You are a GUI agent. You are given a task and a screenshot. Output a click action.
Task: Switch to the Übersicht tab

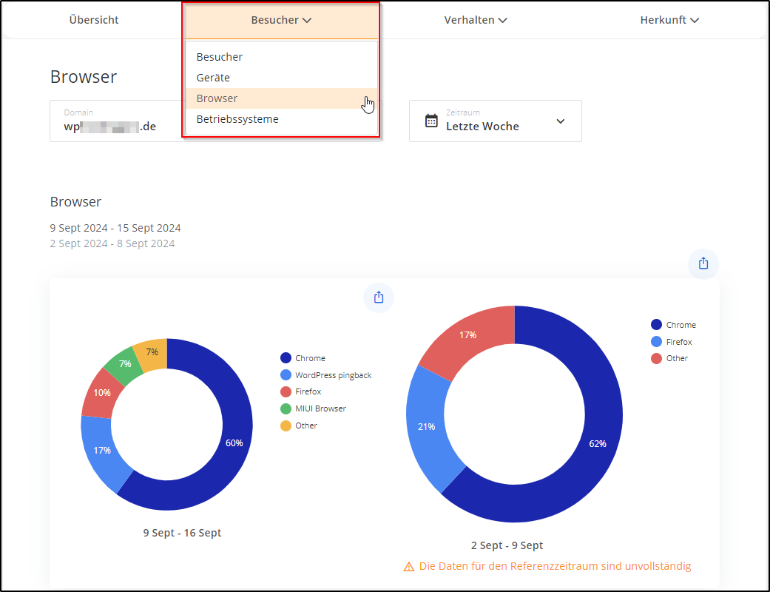click(x=94, y=20)
